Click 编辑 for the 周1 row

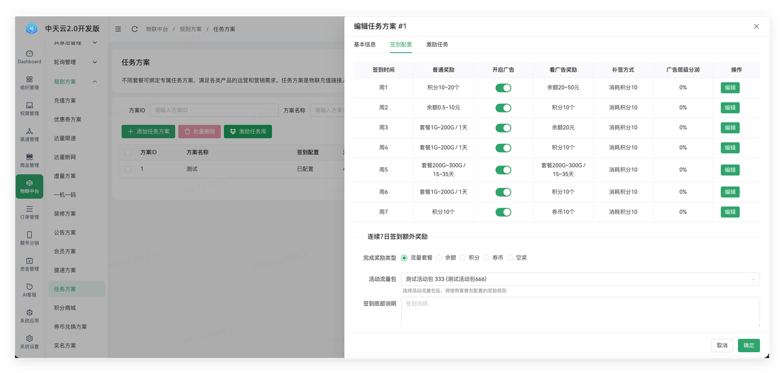(x=730, y=88)
